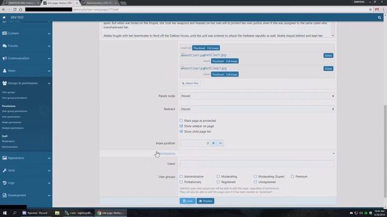387x217 pixels.
Task: Toggle Mark page as protected
Action: [181, 121]
